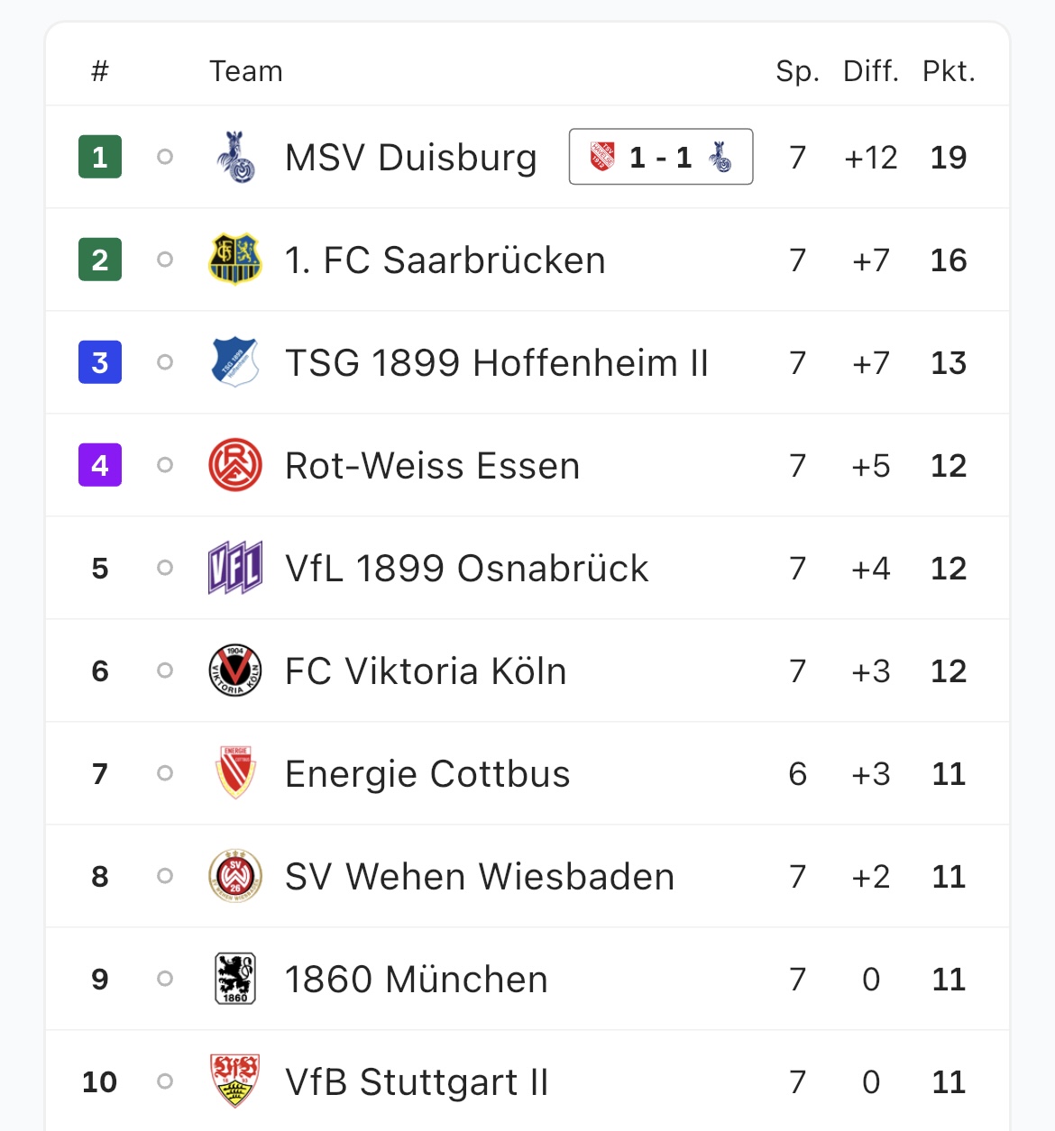1055x1131 pixels.
Task: Sort by the Sp. column header
Action: pos(798,71)
